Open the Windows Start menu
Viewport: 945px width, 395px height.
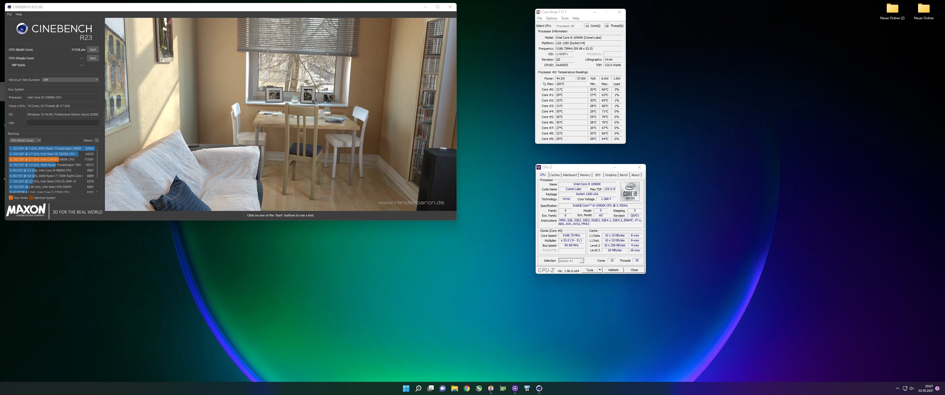tap(406, 388)
